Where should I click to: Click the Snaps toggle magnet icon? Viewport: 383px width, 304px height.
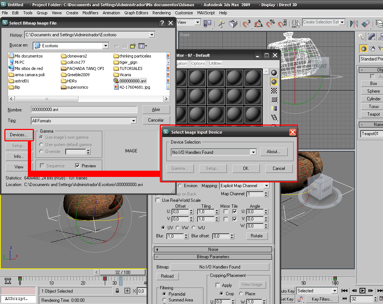pos(246,23)
